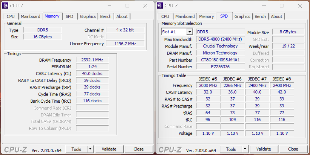Screen dimensions: 310x155
Task: Click the Tools button in right window
Action: pyautogui.click(x=231, y=149)
